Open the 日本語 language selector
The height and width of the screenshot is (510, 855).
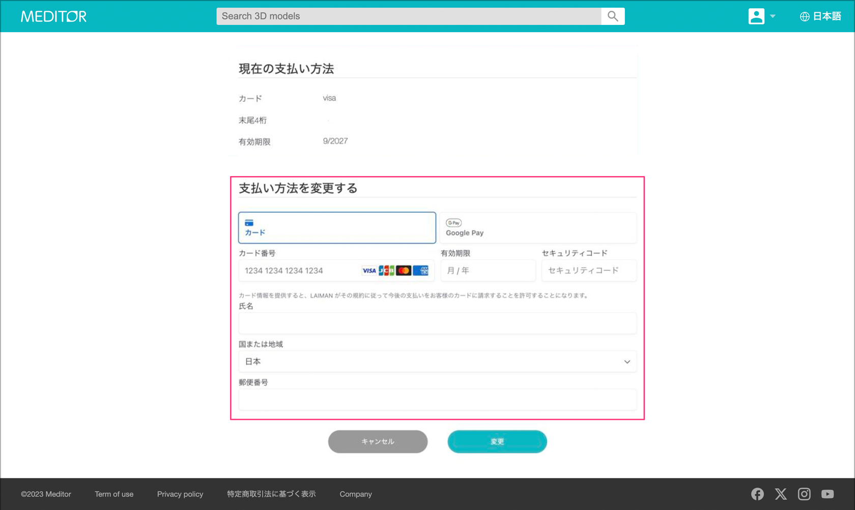click(x=826, y=16)
